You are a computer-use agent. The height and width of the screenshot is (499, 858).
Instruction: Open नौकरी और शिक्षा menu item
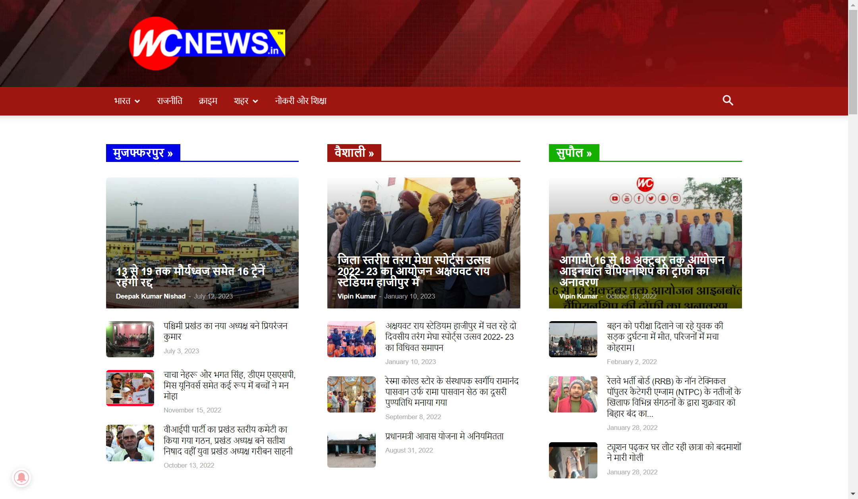pyautogui.click(x=301, y=101)
